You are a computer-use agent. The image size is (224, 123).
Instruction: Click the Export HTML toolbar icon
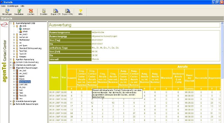point(68,11)
